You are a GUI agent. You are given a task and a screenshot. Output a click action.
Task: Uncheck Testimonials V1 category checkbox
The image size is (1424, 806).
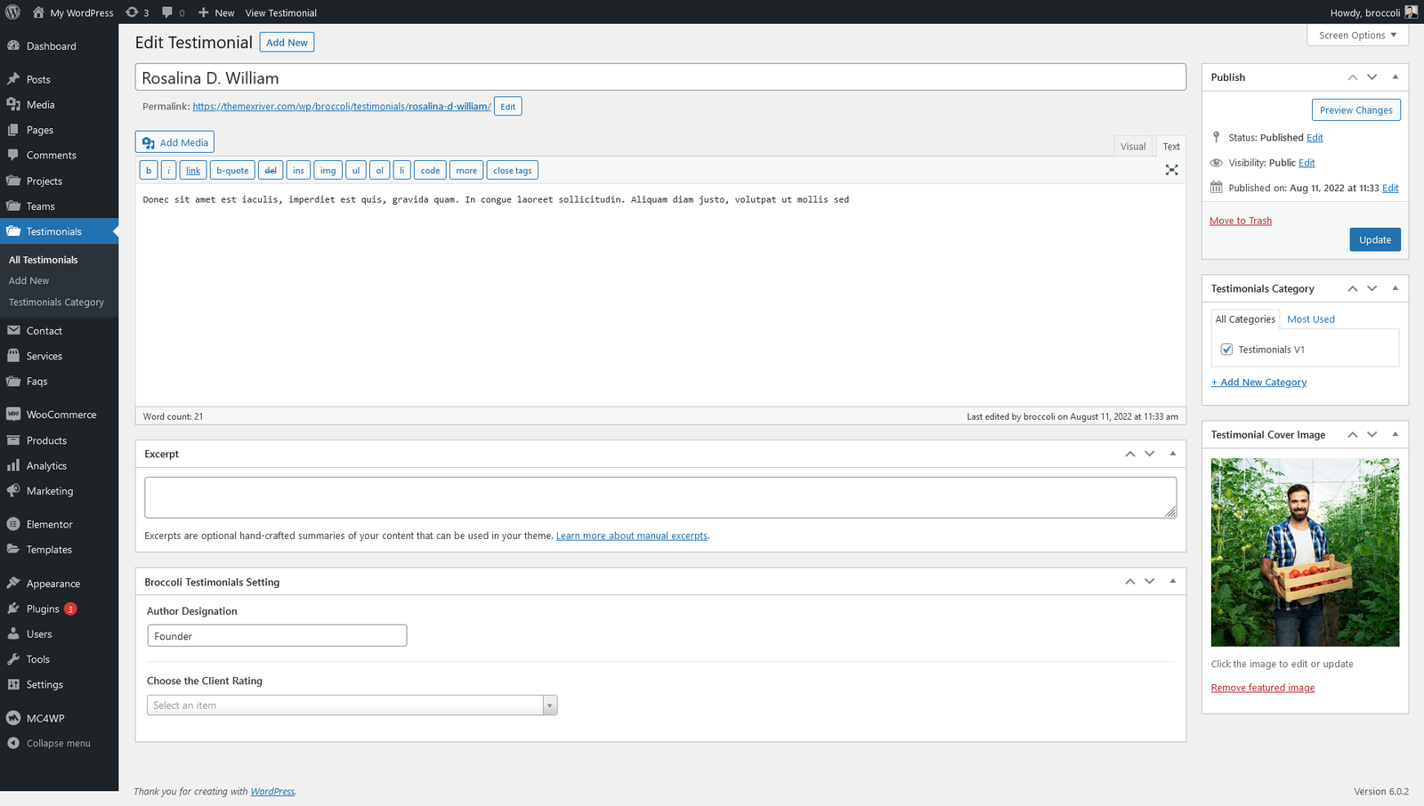[1226, 350]
